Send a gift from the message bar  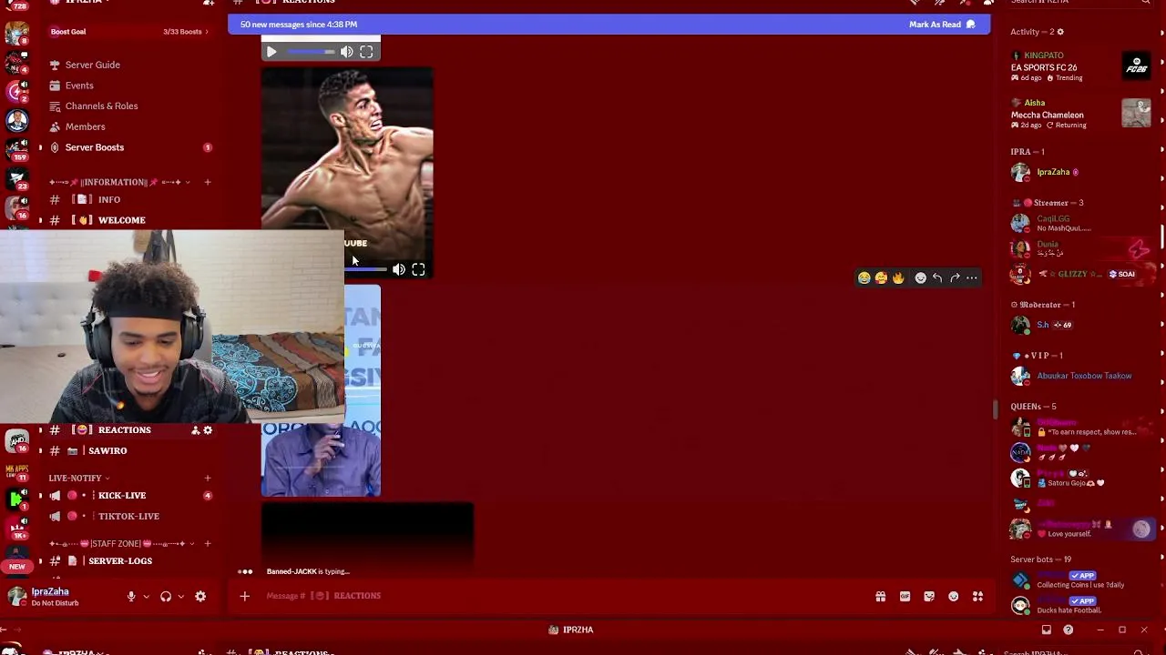[x=880, y=597]
